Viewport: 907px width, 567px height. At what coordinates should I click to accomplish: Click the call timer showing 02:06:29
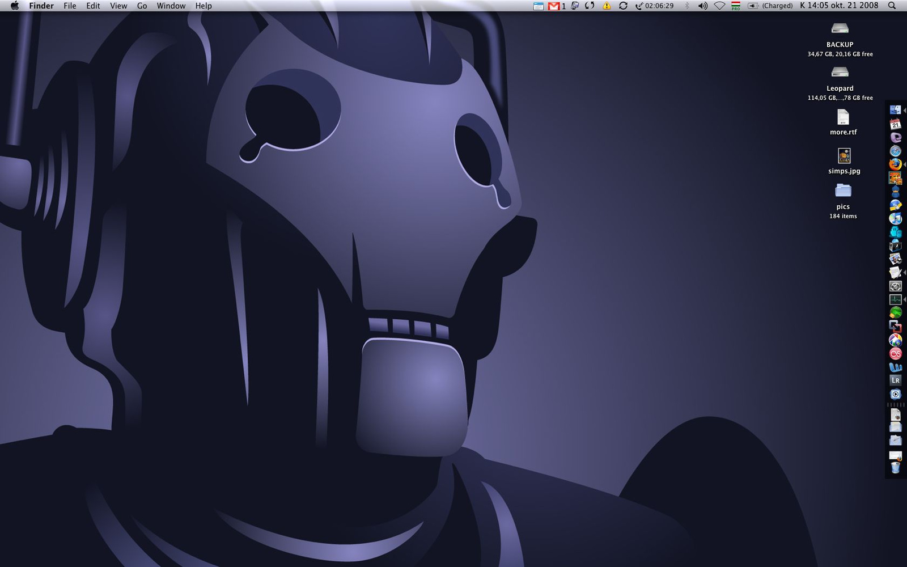tap(655, 6)
